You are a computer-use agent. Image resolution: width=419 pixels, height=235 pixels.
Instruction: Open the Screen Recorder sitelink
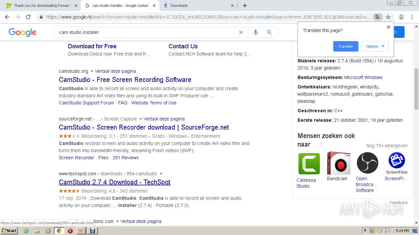point(77,158)
